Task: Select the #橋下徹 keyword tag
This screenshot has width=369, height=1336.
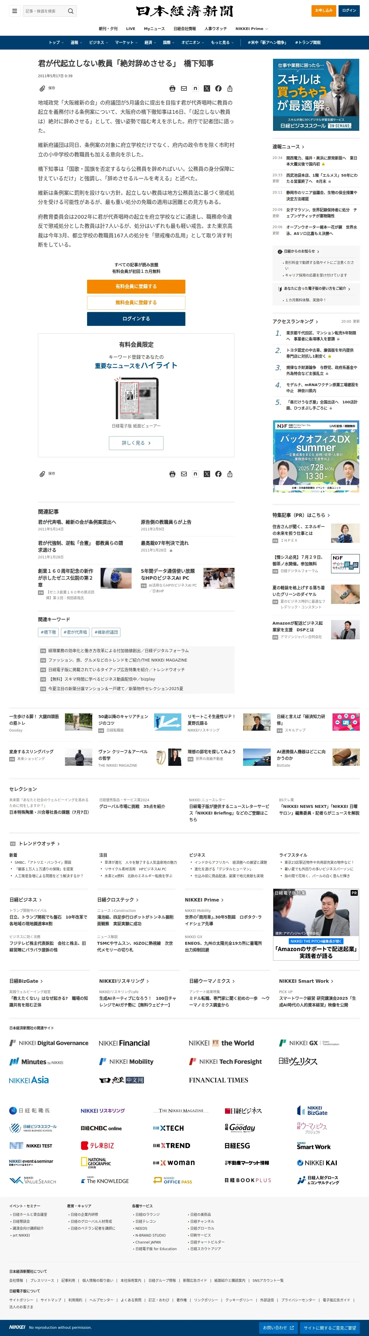Action: (x=48, y=632)
